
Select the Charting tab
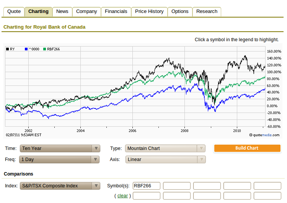[38, 11]
